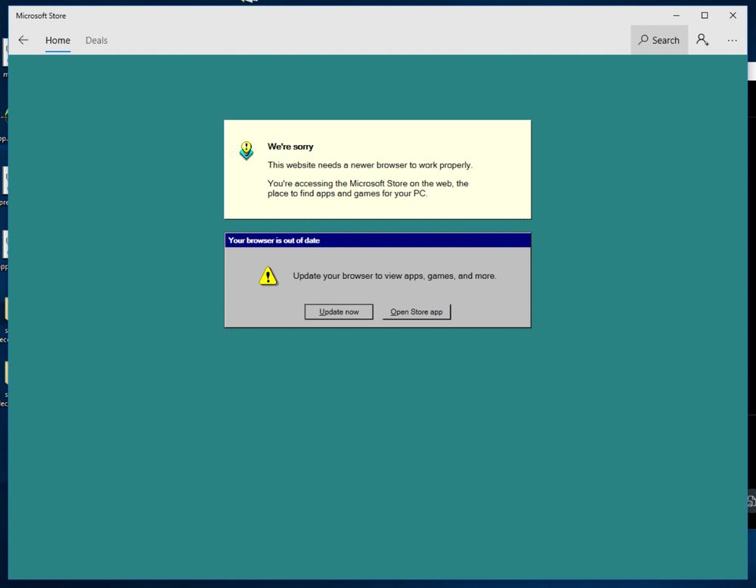Viewport: 756px width, 588px height.
Task: Switch to the Deals tab
Action: pos(97,41)
